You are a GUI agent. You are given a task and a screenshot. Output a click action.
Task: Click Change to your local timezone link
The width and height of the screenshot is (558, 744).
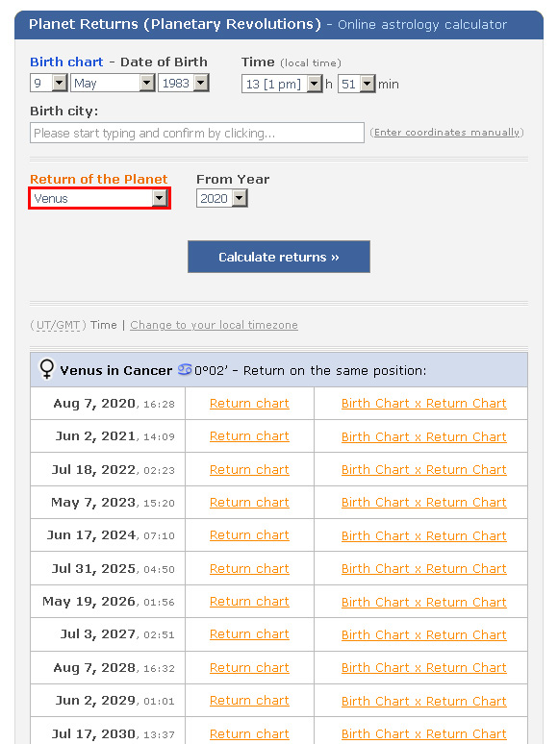214,325
